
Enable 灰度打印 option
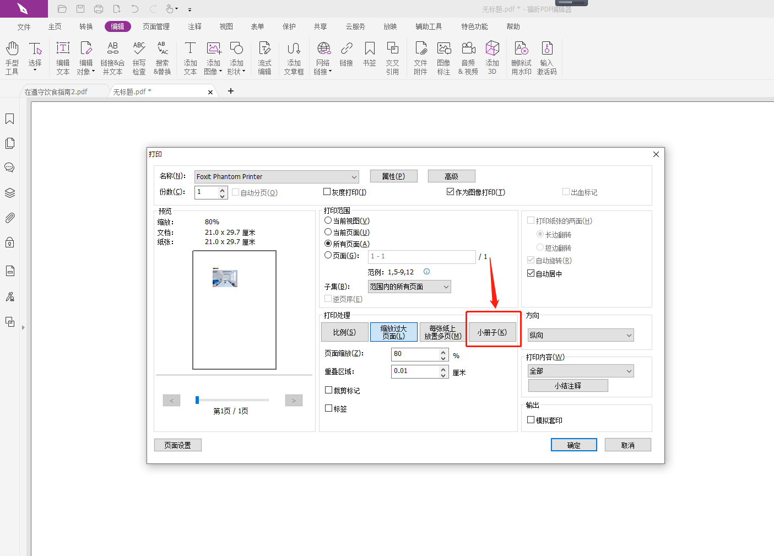click(x=327, y=191)
